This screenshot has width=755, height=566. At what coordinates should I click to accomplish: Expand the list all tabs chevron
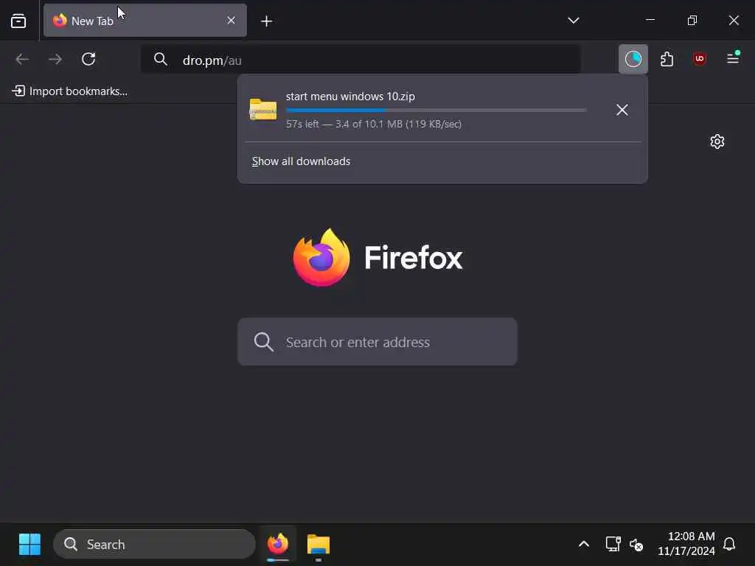coord(573,20)
